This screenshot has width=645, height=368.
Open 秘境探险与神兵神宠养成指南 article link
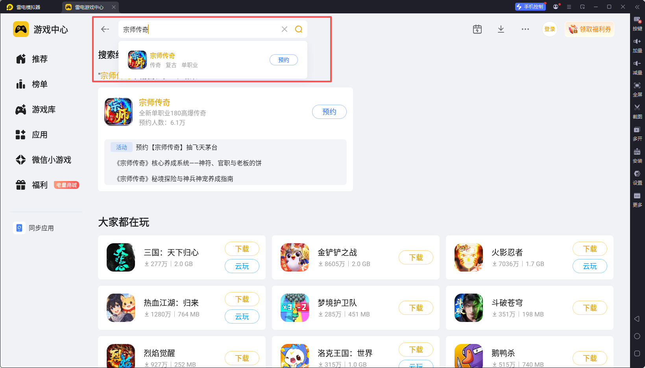[x=175, y=179]
